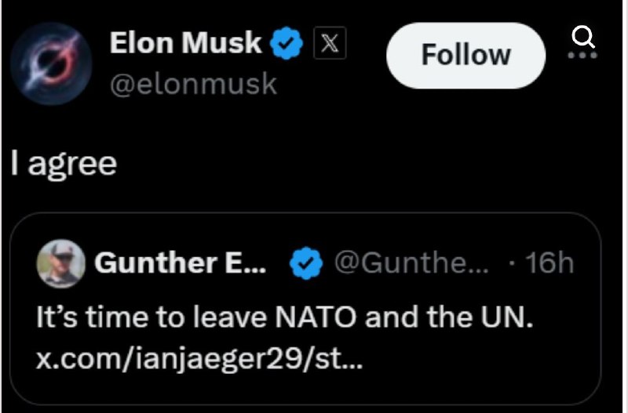
Task: Click the blue verified badge beside Elon Musk
Action: pyautogui.click(x=287, y=44)
